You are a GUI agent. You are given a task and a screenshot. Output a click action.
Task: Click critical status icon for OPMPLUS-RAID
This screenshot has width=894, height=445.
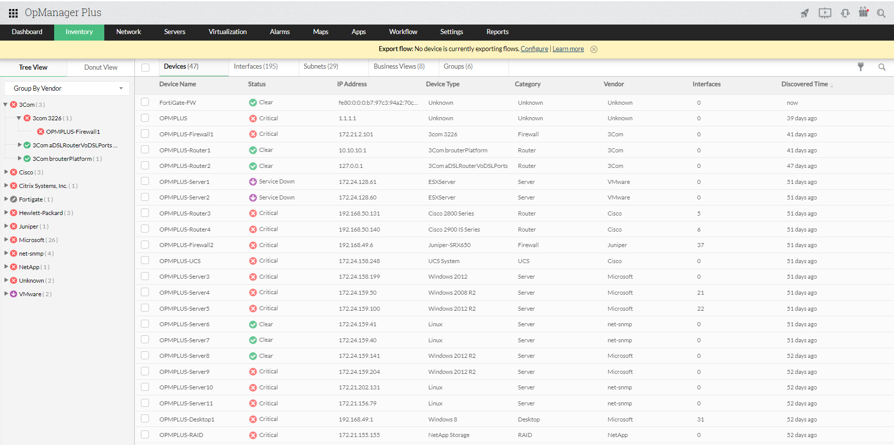click(x=253, y=435)
